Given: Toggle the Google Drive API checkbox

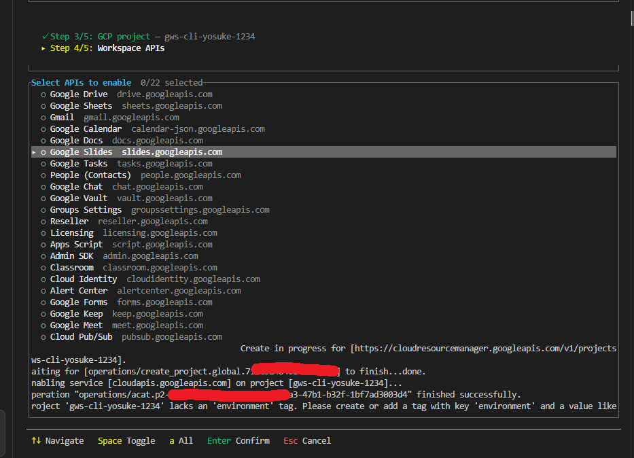Looking at the screenshot, I should tap(43, 94).
